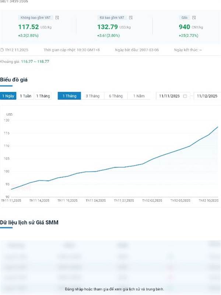Click the icon next to Gốc label
Image resolution: width=221 pixels, height=295 pixels.
tap(194, 17)
